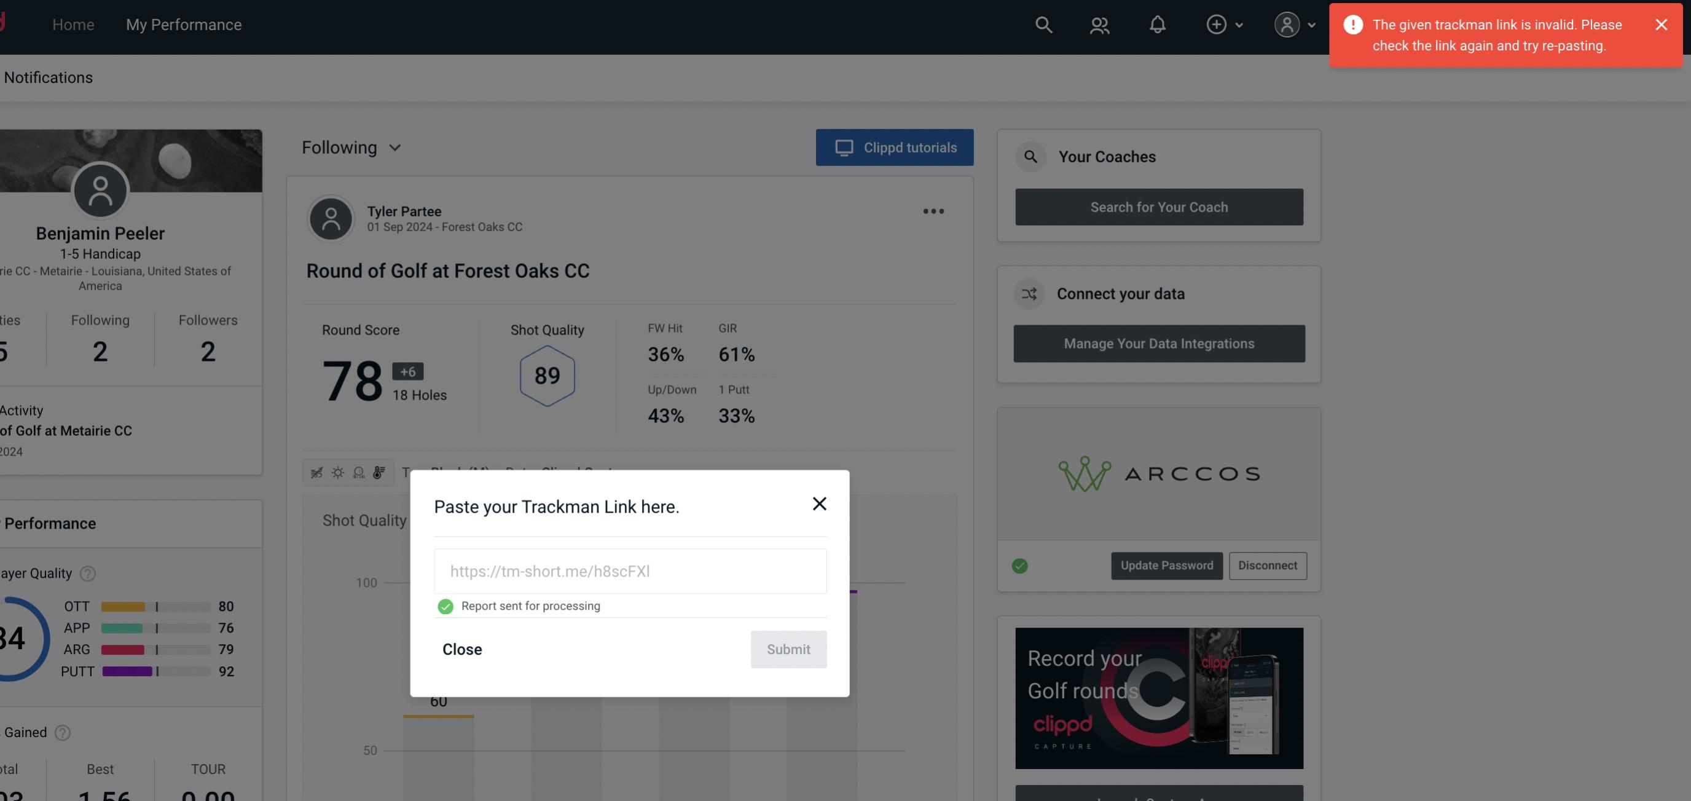Select the Home menu tab
This screenshot has width=1691, height=801.
click(x=73, y=24)
